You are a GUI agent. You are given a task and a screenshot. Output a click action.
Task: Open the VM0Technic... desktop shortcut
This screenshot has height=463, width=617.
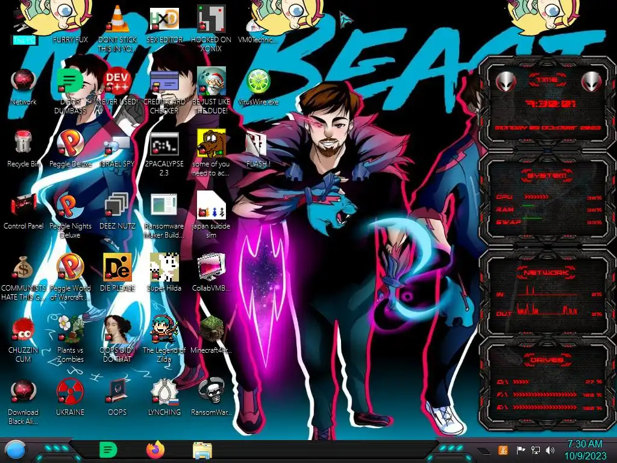pyautogui.click(x=258, y=25)
